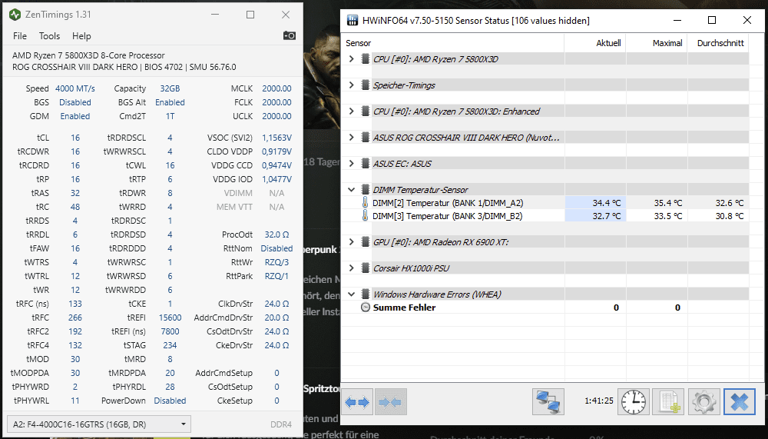Click the blue X close sensors button
Image resolution: width=768 pixels, height=439 pixels.
(739, 402)
